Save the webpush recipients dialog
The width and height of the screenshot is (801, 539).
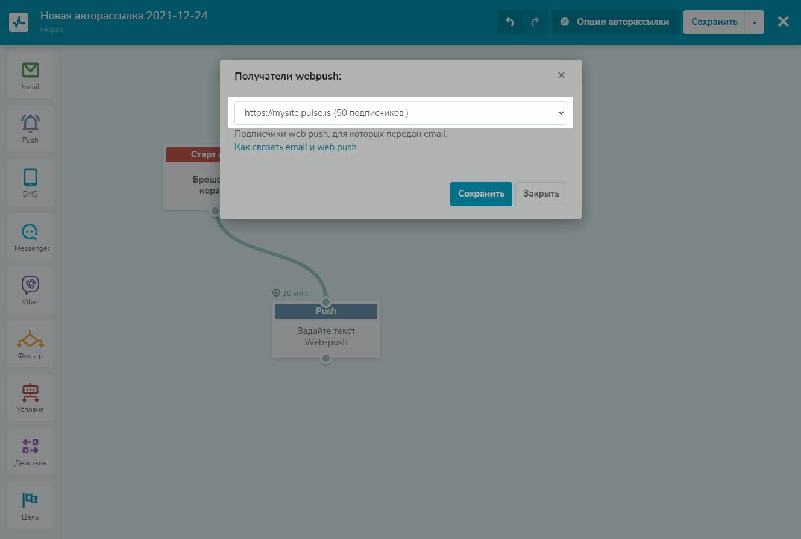pyautogui.click(x=481, y=194)
